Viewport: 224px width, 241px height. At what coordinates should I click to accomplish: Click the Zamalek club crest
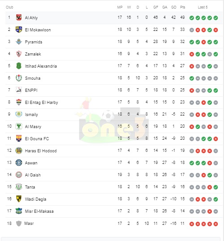(x=19, y=54)
